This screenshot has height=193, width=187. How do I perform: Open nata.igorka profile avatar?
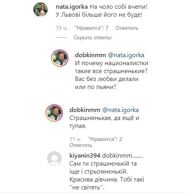(x=40, y=10)
